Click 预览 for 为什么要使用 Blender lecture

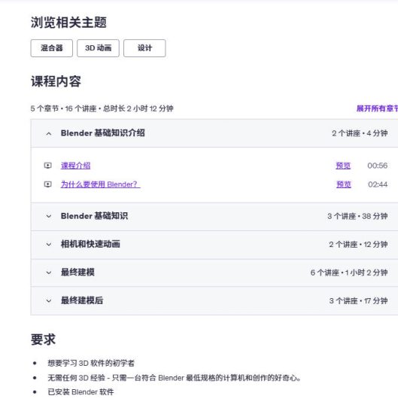(344, 184)
